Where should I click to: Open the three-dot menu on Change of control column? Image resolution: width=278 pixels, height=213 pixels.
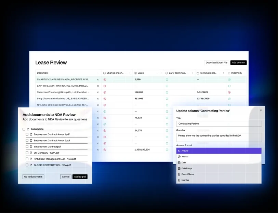[130, 73]
